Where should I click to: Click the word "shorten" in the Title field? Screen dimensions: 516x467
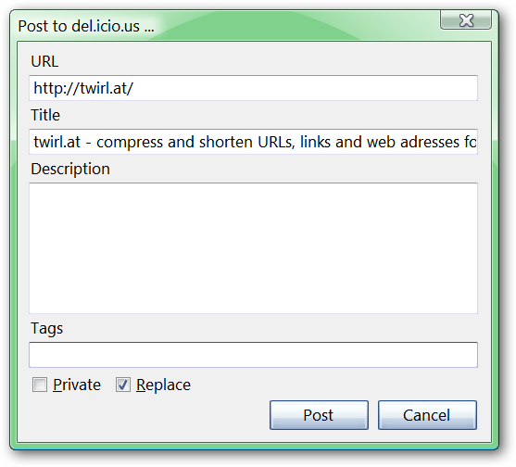(226, 142)
